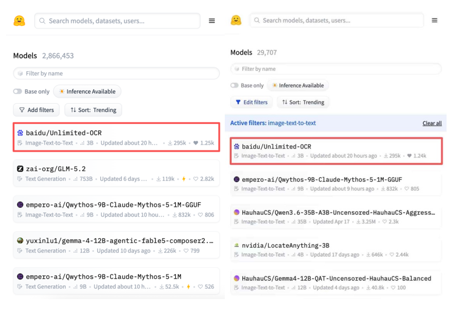Click the 40.8k downloads value
Viewport: 465px width, 310px height.
378,288
